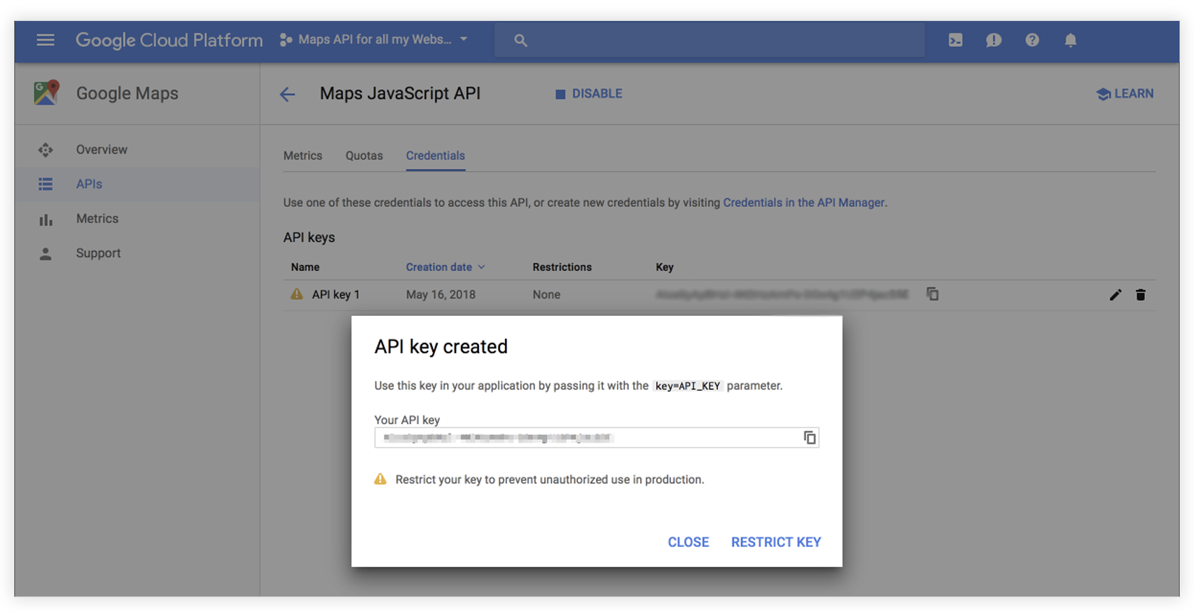Image resolution: width=1194 pixels, height=611 pixels.
Task: Click the warning triangle in dialog
Action: click(380, 479)
